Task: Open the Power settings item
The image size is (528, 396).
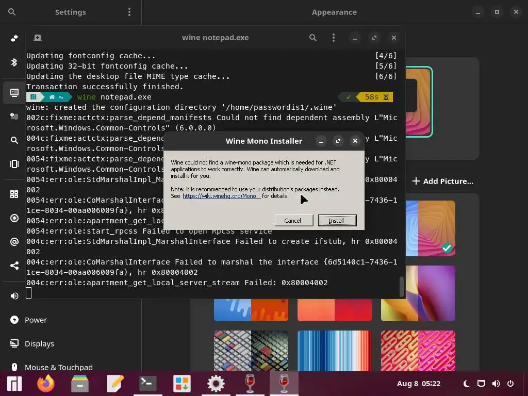Action: tap(36, 320)
